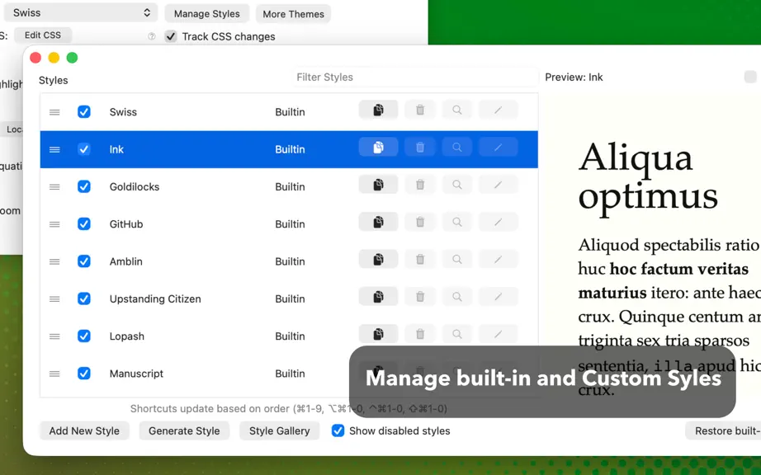The width and height of the screenshot is (761, 475).
Task: Click the trash icon for Ink
Action: tap(420, 148)
